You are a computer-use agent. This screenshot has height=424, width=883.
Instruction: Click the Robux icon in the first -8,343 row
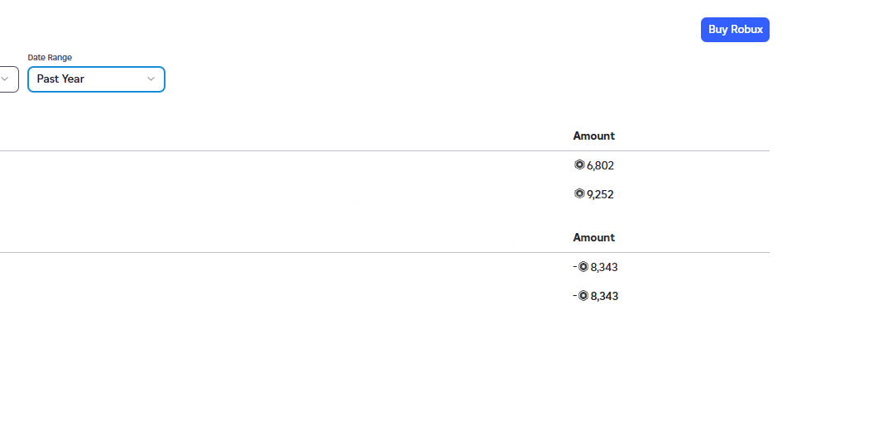(583, 266)
